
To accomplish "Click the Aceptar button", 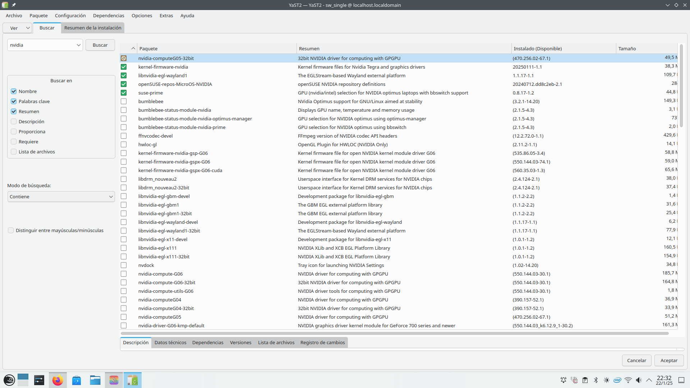I will (x=668, y=360).
